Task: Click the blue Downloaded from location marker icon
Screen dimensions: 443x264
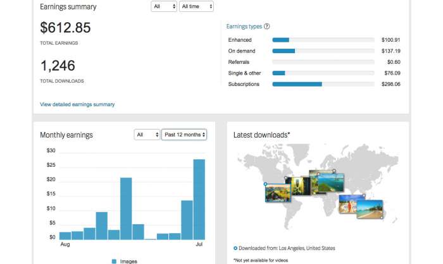Action: click(235, 248)
